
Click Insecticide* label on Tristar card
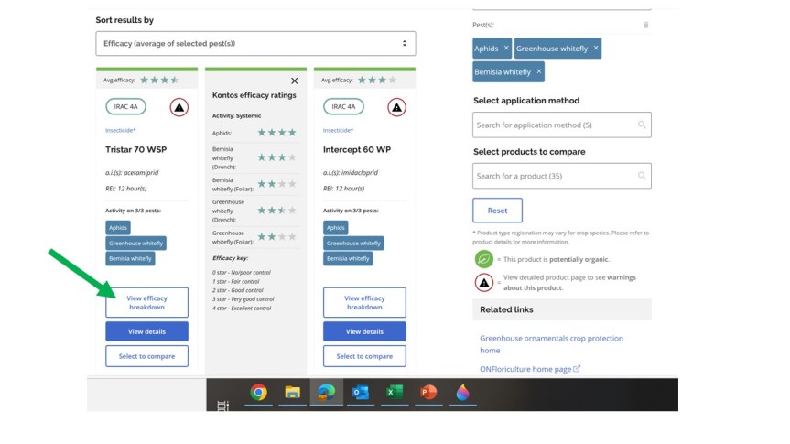pos(121,130)
